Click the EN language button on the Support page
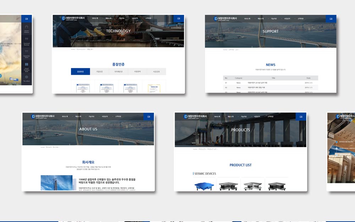 tap(331, 18)
